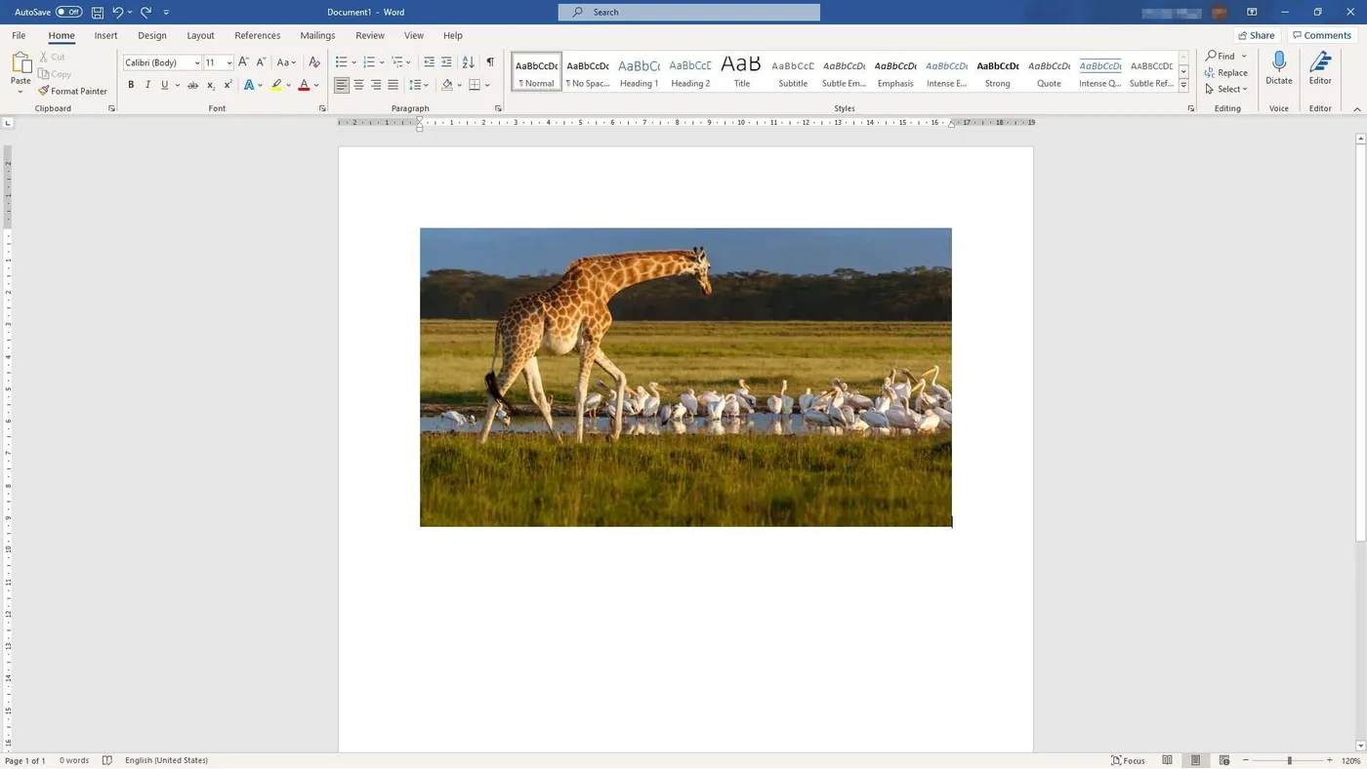This screenshot has height=769, width=1367.
Task: Select the giraffe picture in document
Action: (685, 378)
